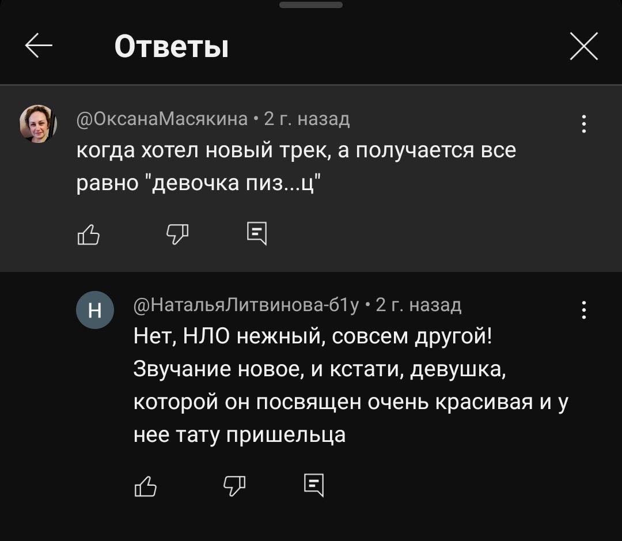This screenshot has height=541, width=622.
Task: Open @ОксанаМасякина channel username link
Action: point(162,119)
